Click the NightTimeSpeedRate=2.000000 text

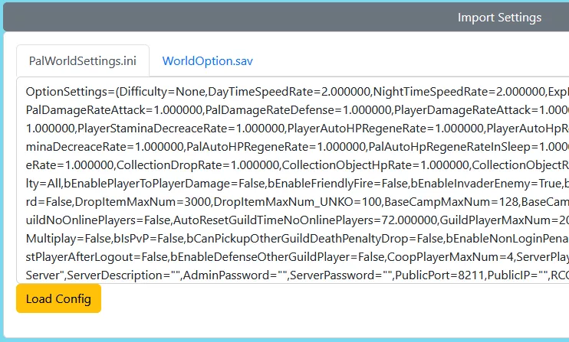[459, 92]
